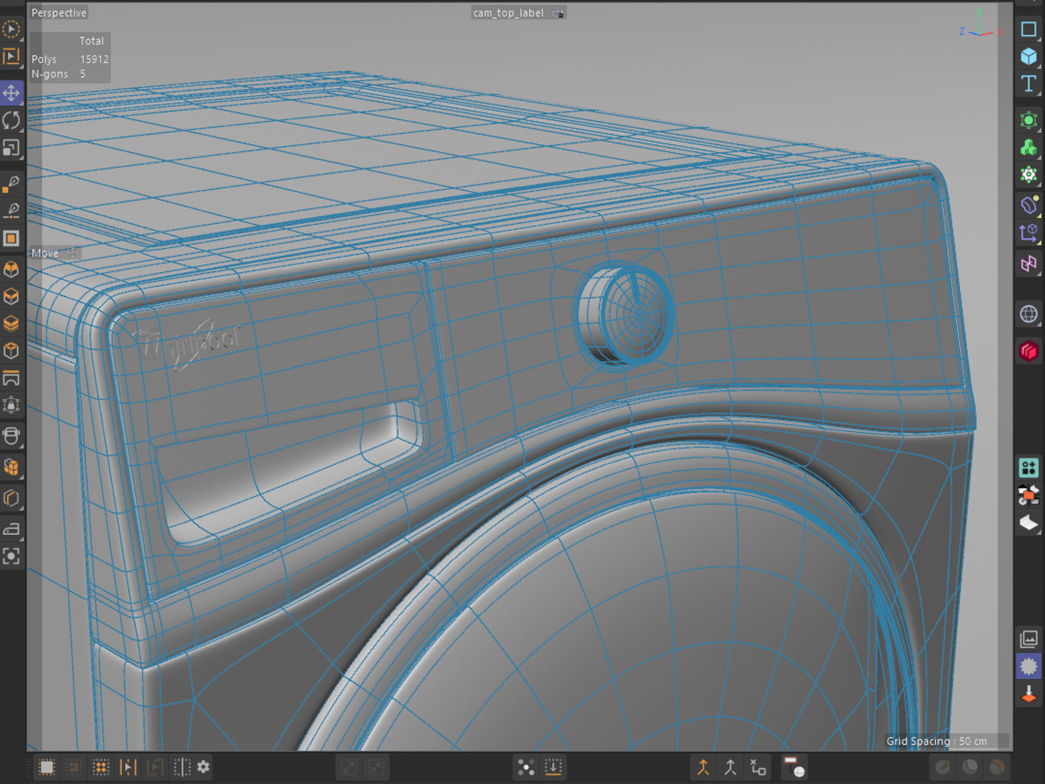
Task: Click the hexagon object axis icon
Action: tap(11, 498)
